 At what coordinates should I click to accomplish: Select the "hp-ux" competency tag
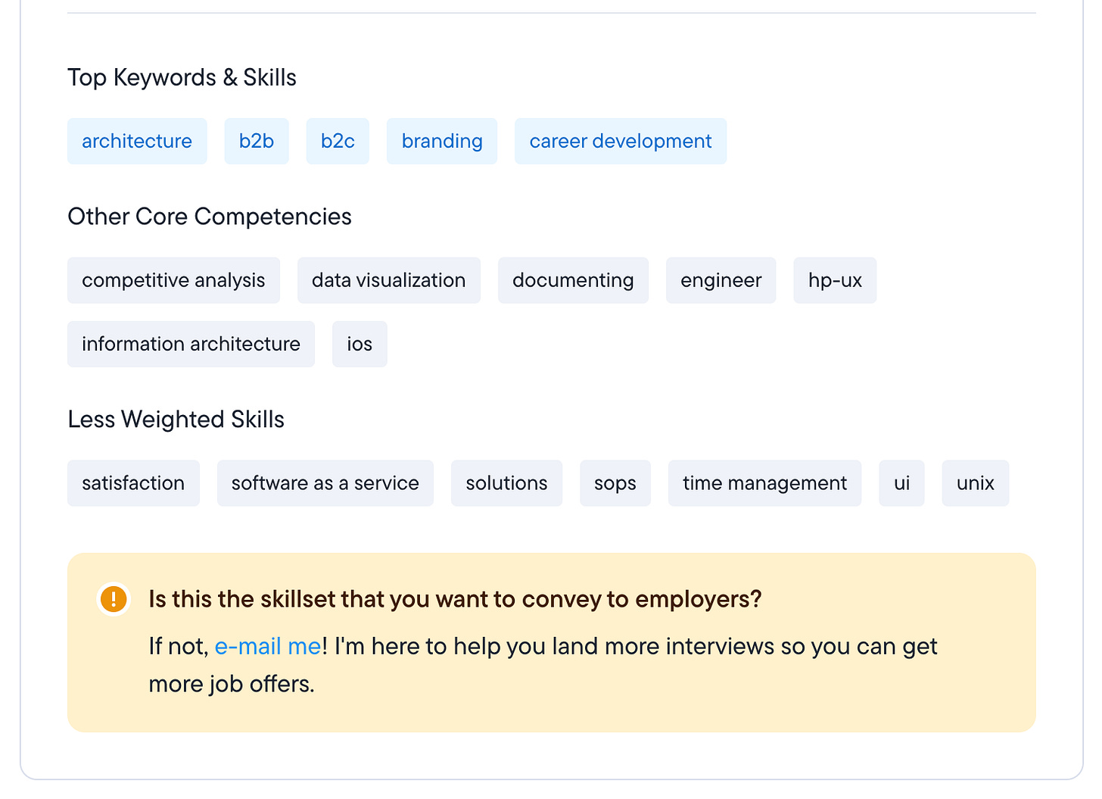pos(835,280)
